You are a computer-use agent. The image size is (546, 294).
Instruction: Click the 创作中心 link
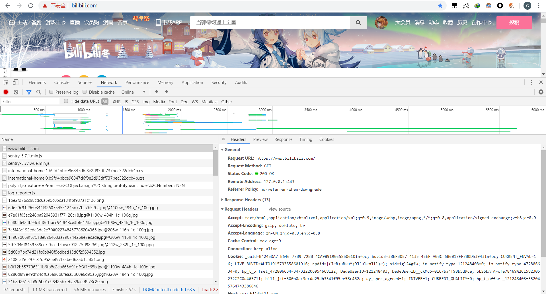point(481,22)
